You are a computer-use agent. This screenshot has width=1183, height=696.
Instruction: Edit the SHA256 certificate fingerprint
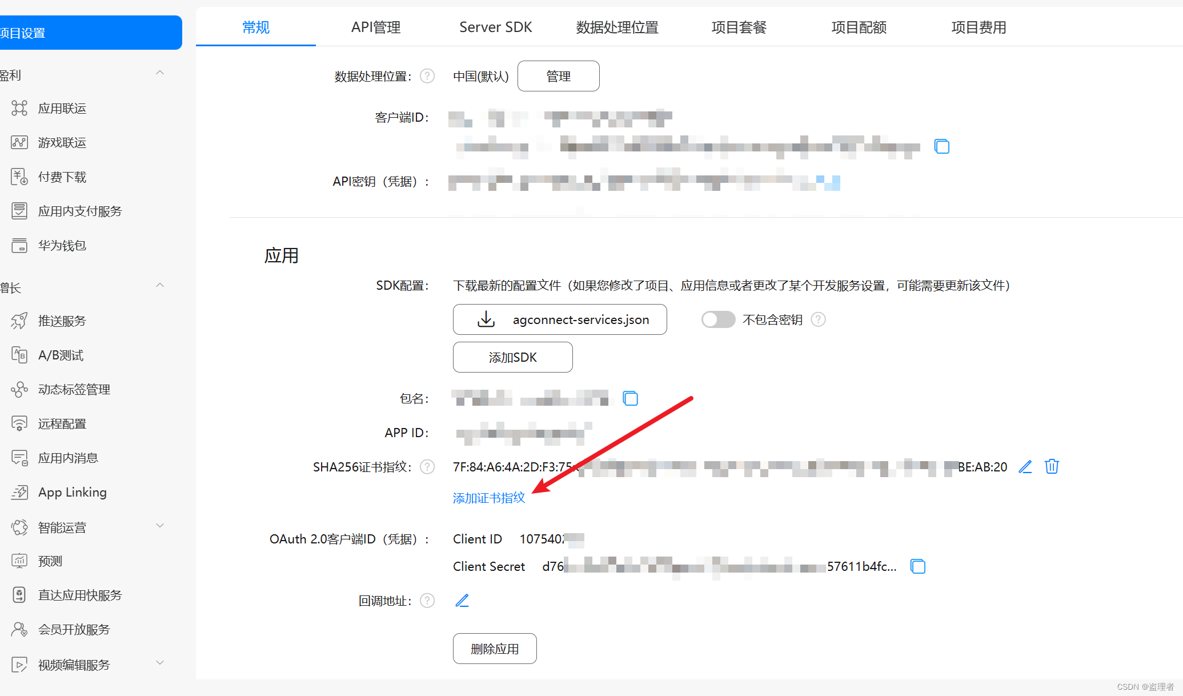pos(1025,467)
